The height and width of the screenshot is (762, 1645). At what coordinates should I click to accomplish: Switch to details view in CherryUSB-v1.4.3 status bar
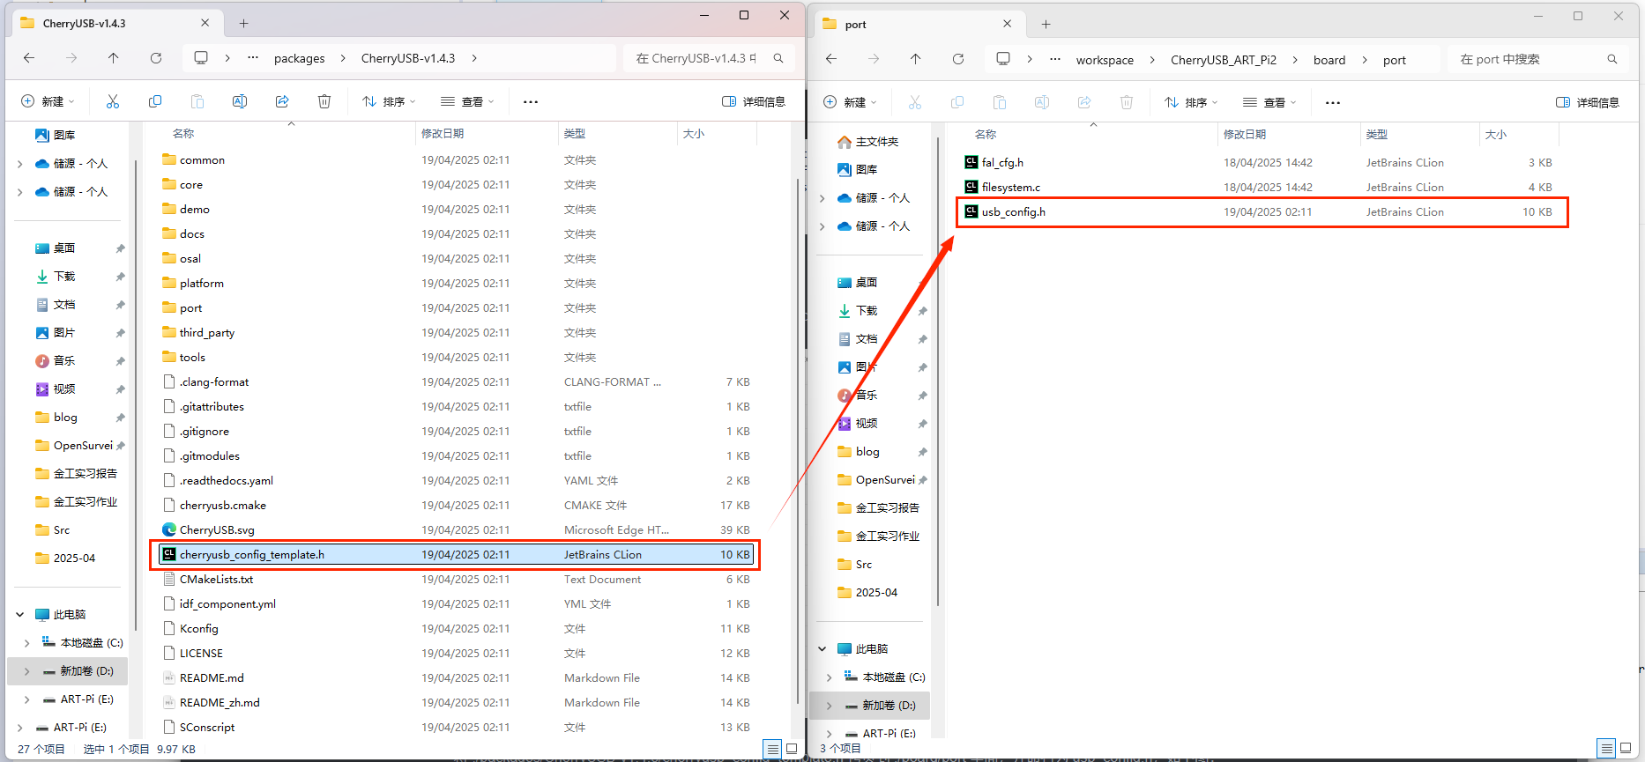tap(773, 750)
